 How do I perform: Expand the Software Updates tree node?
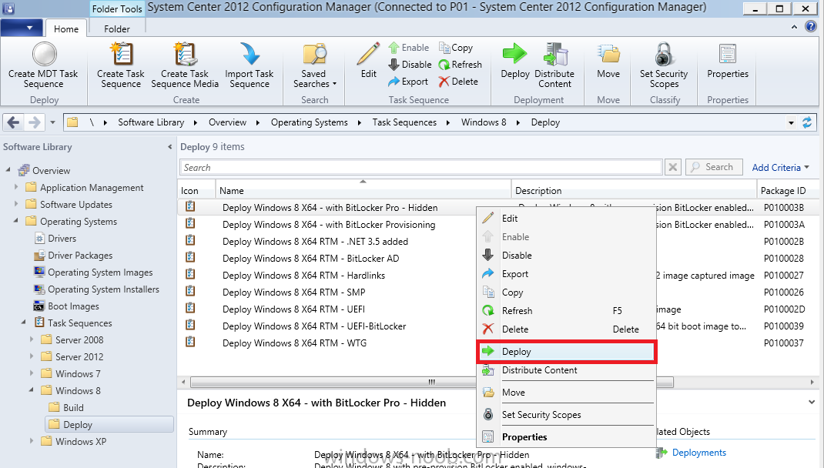click(15, 204)
